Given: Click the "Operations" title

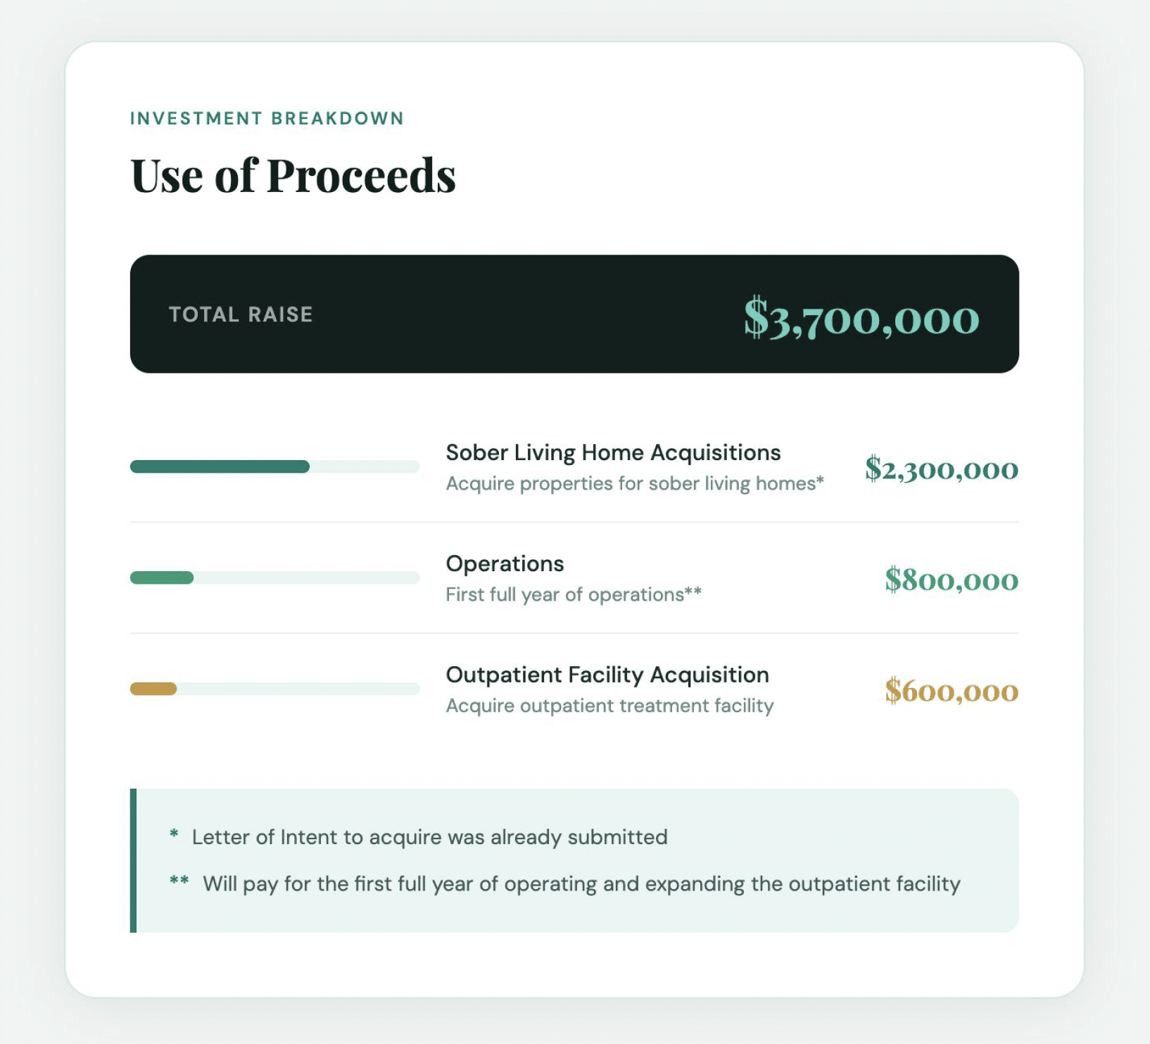Looking at the screenshot, I should pos(505,564).
